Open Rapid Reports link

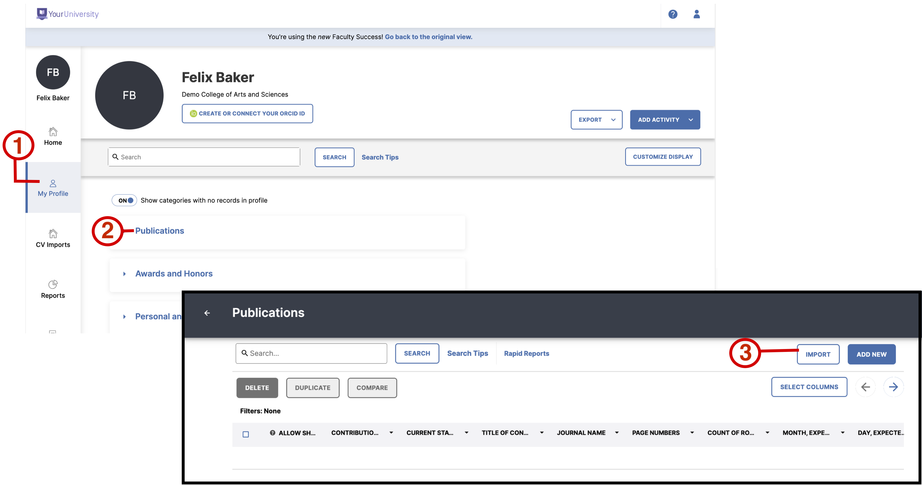[x=526, y=354]
